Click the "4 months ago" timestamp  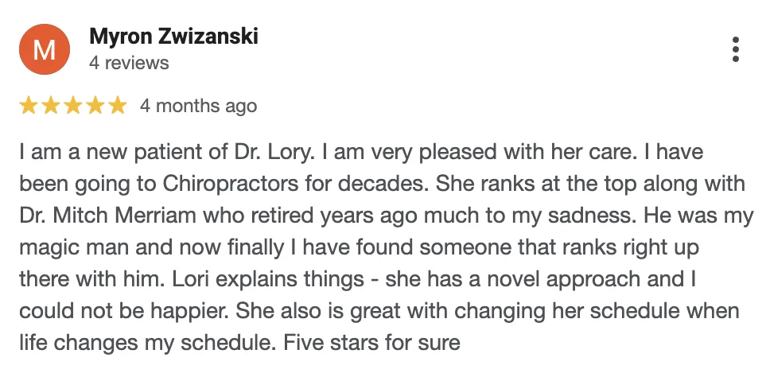pos(198,106)
